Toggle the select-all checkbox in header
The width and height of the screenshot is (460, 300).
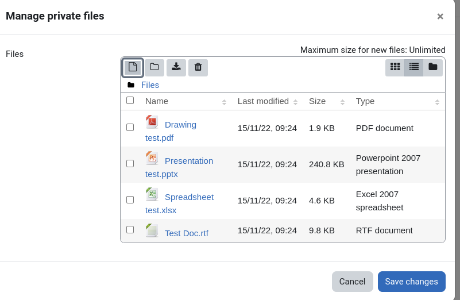(130, 101)
